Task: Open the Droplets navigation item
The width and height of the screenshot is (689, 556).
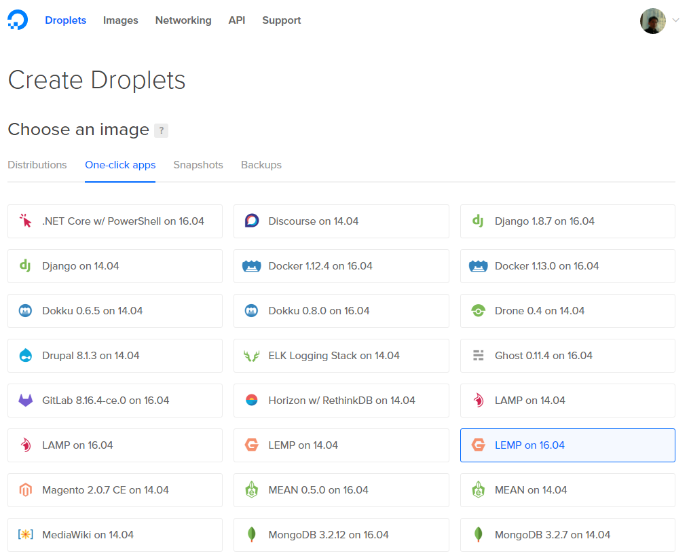Action: [x=65, y=20]
